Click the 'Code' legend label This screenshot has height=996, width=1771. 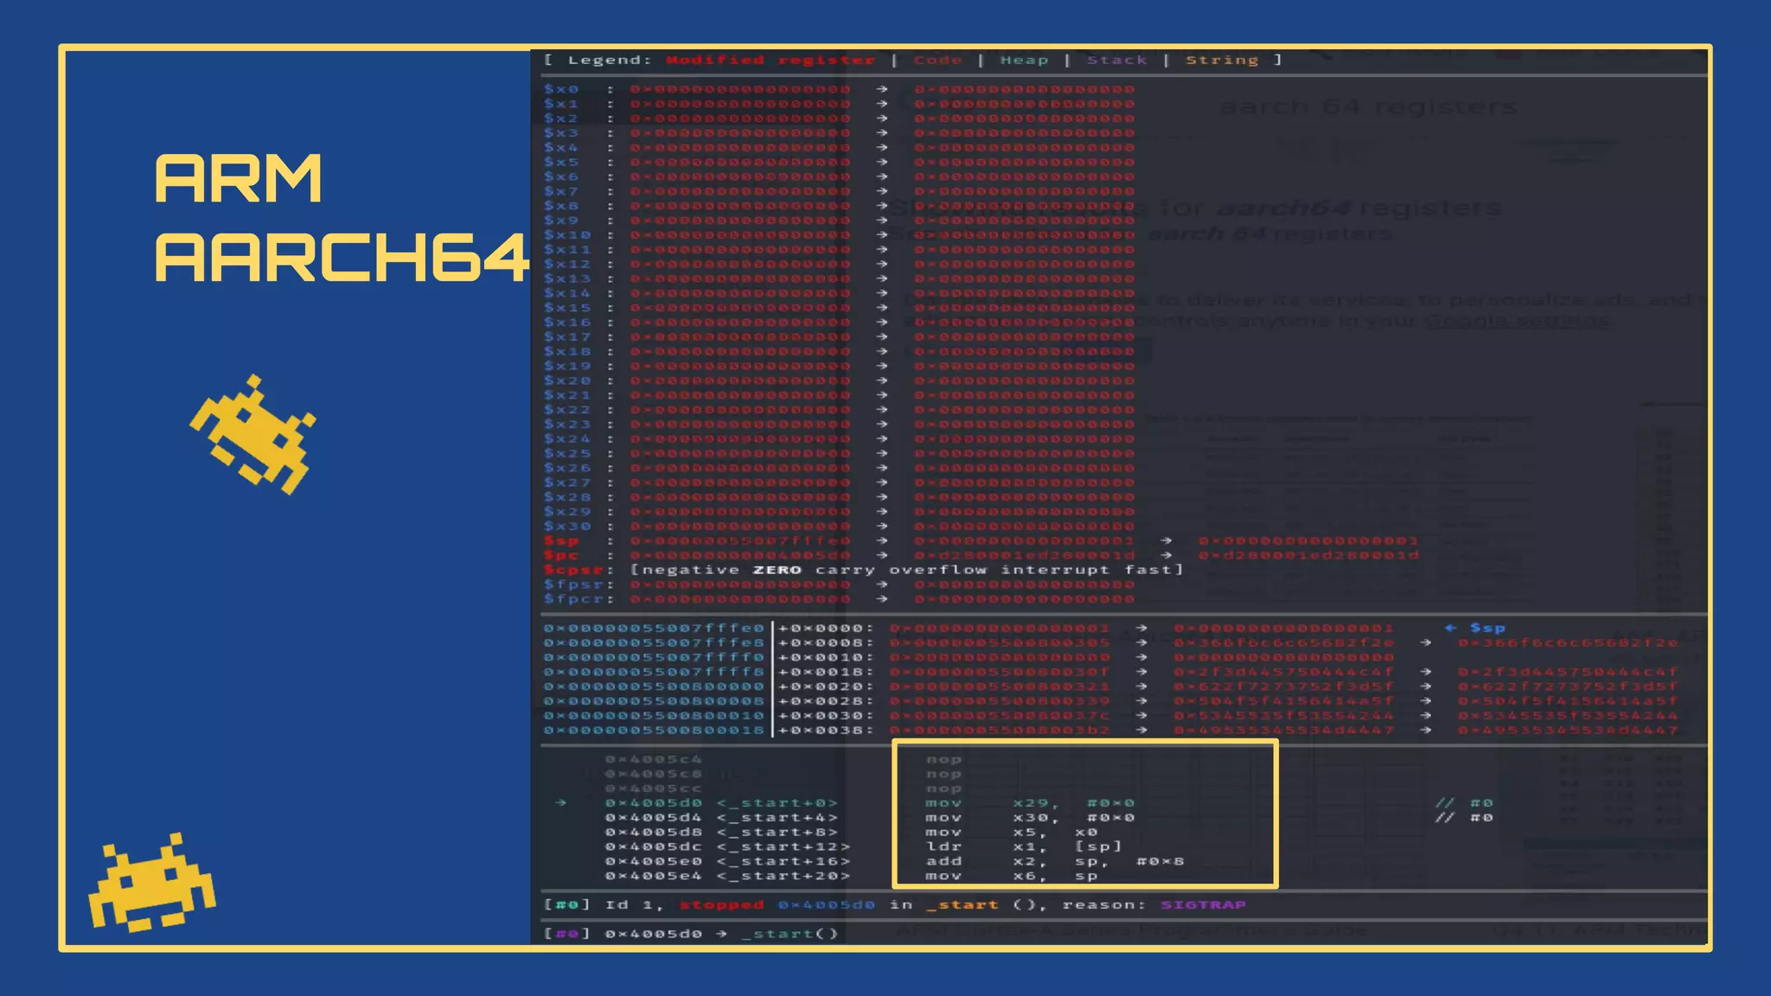pyautogui.click(x=937, y=60)
